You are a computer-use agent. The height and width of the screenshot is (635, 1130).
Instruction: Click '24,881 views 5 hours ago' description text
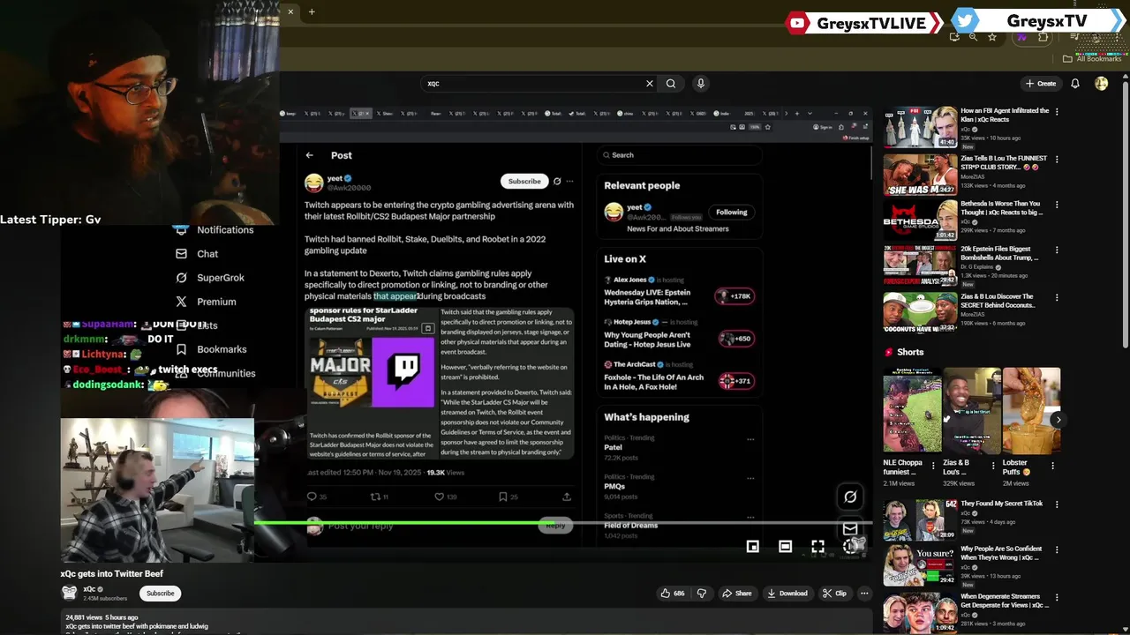pyautogui.click(x=102, y=617)
